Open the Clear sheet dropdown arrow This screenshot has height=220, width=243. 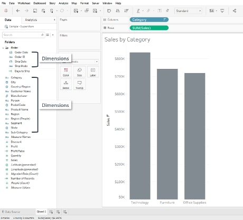click(100, 11)
